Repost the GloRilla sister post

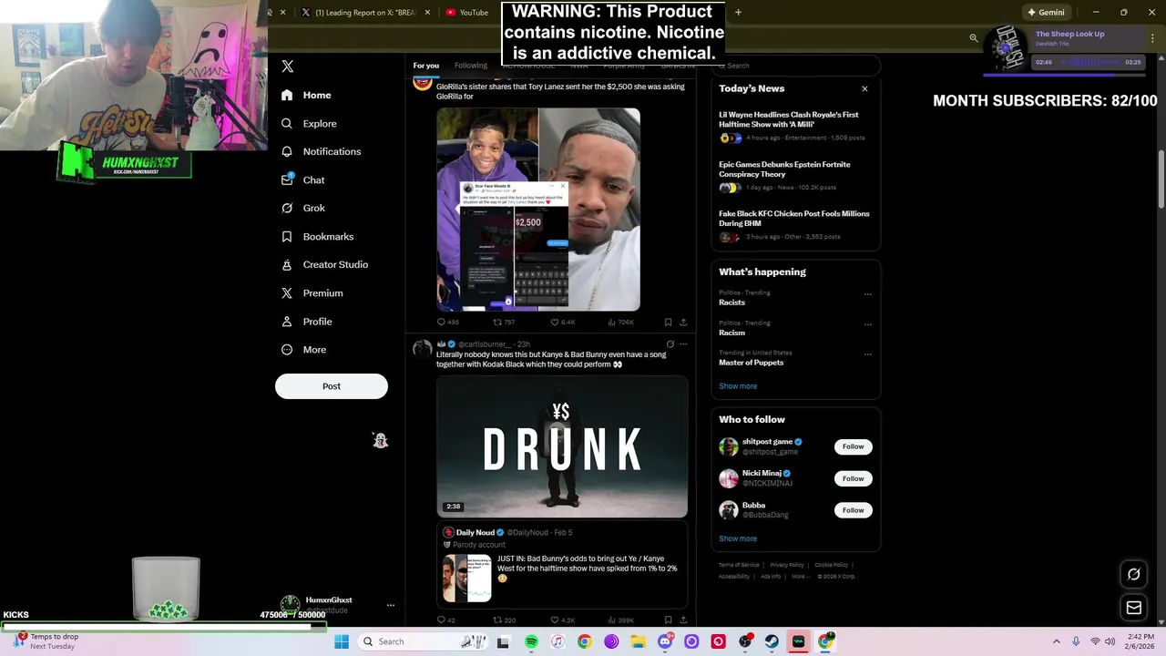pyautogui.click(x=504, y=322)
